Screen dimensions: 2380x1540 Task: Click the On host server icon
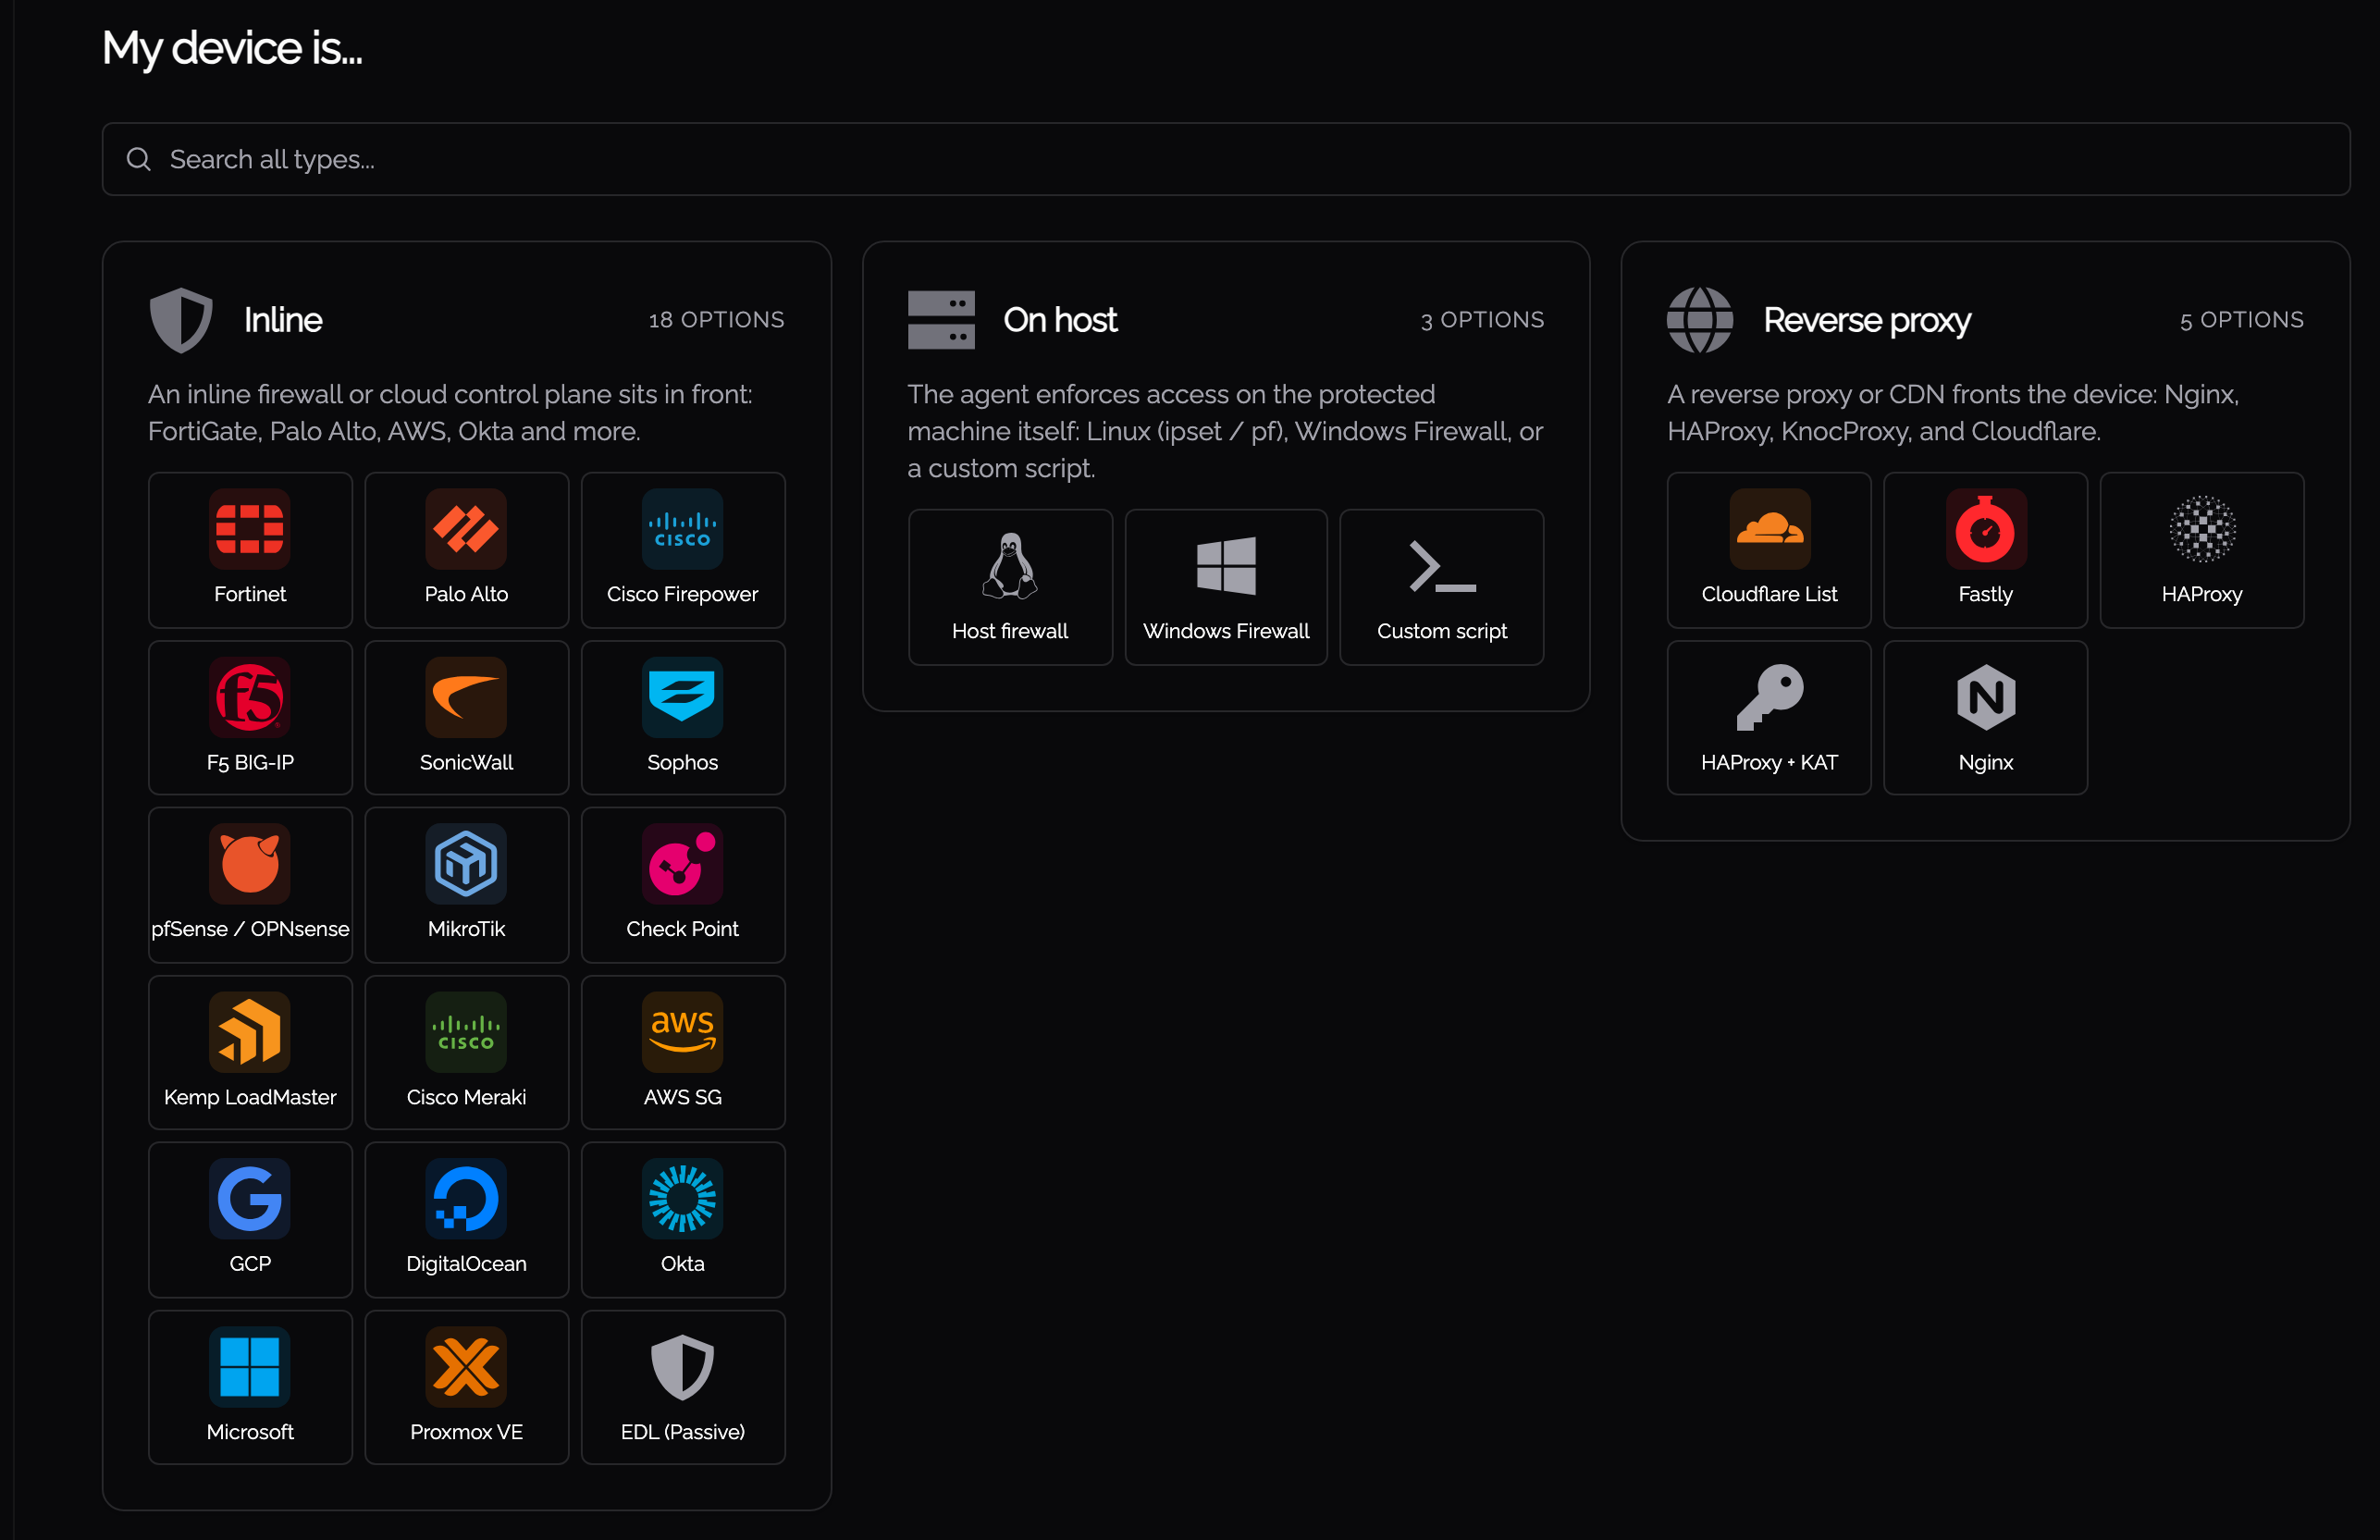(x=941, y=320)
